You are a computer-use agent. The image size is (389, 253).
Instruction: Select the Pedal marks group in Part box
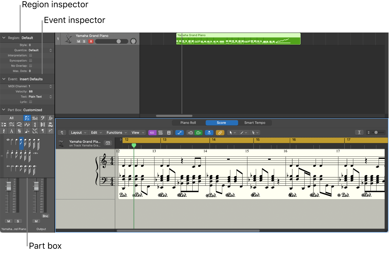(35, 118)
